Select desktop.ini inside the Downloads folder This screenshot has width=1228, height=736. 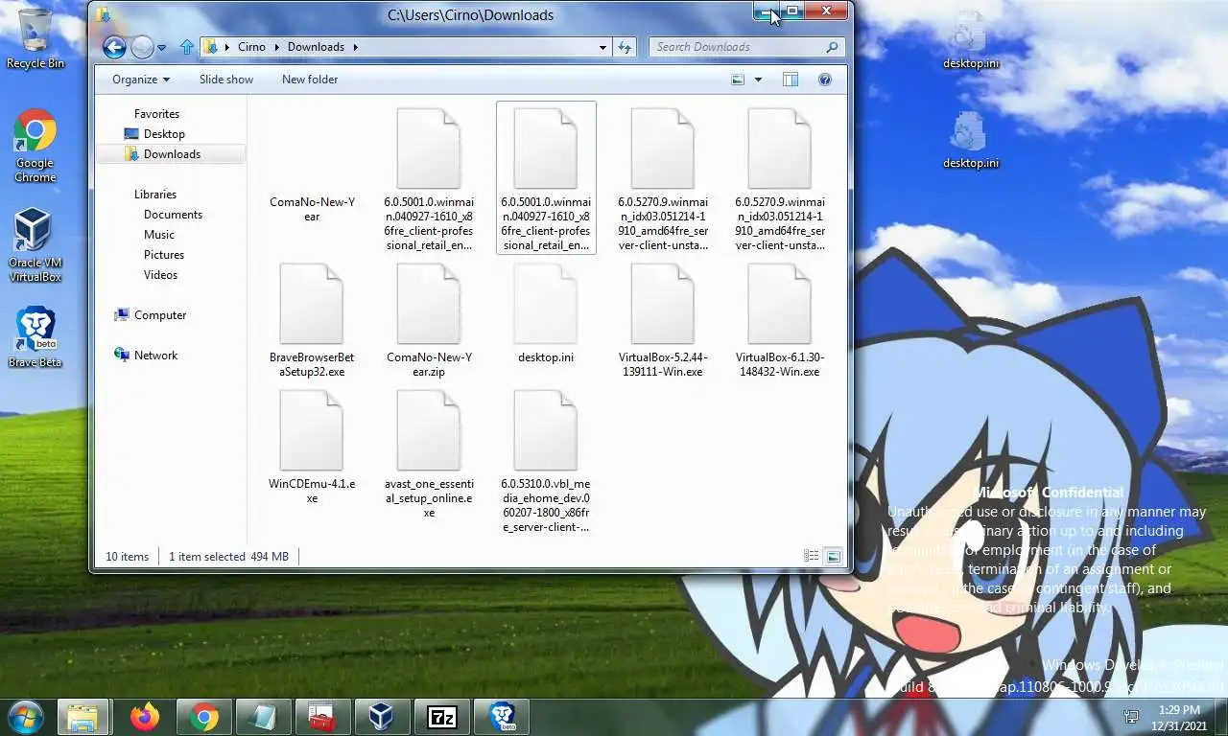click(x=546, y=314)
